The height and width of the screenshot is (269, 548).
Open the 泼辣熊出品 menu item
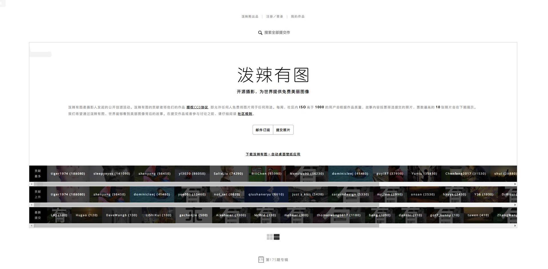click(249, 16)
